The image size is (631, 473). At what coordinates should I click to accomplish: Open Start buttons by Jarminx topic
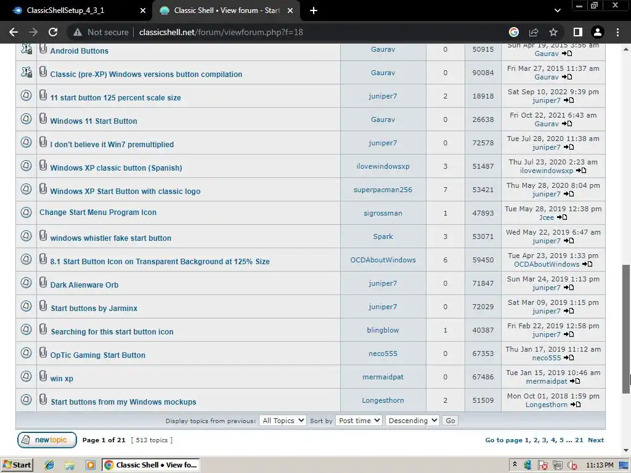pyautogui.click(x=94, y=309)
